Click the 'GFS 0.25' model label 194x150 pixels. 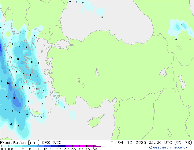pos(52,143)
